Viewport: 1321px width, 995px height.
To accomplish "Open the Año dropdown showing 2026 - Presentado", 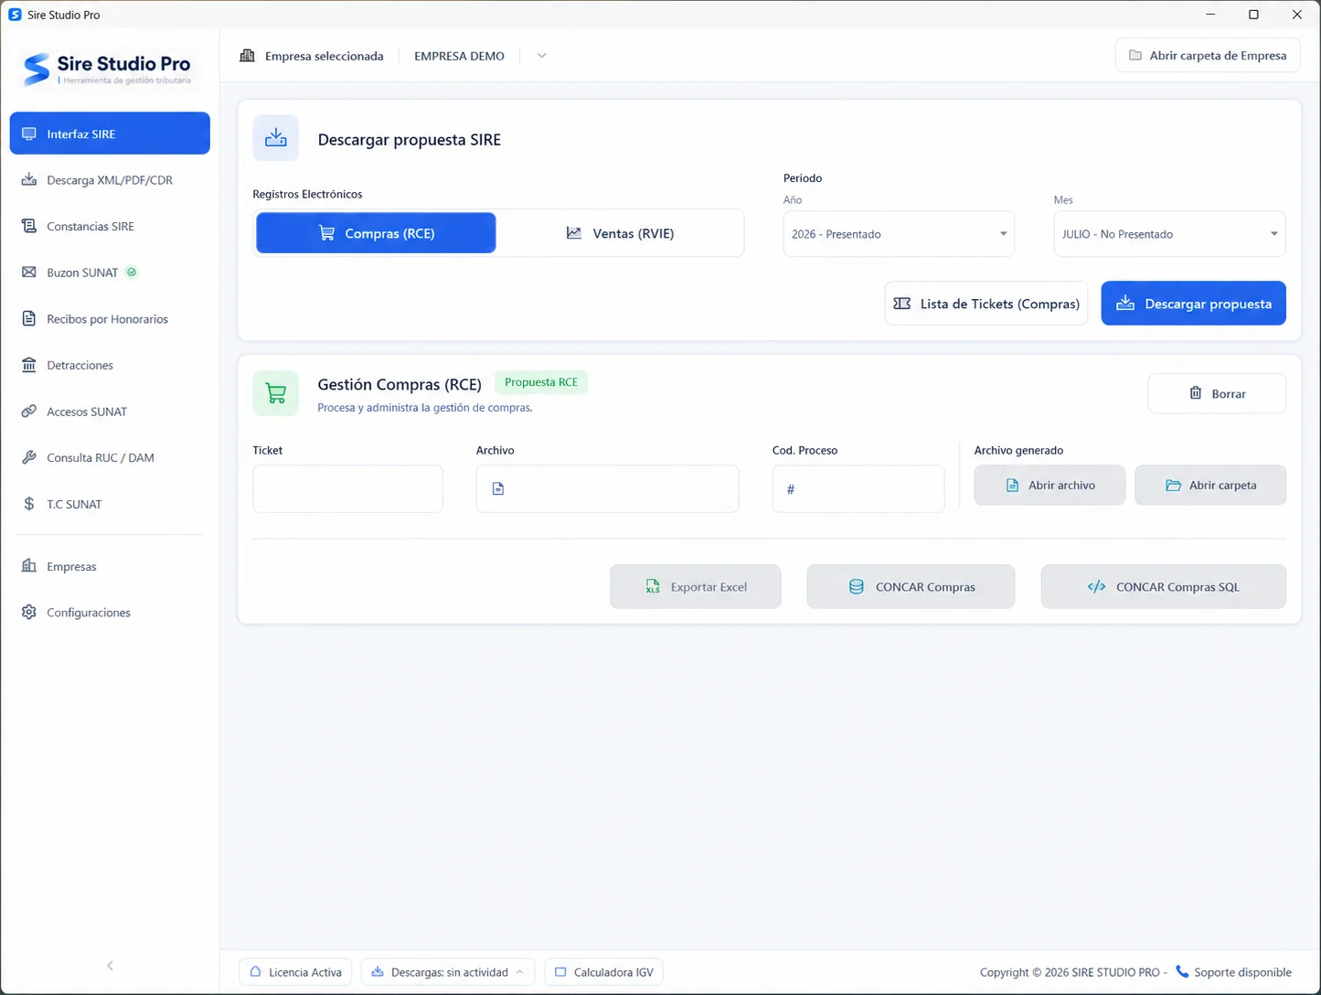I will click(899, 234).
